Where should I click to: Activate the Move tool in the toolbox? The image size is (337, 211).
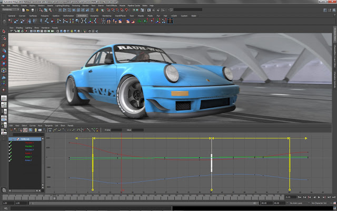[4, 51]
